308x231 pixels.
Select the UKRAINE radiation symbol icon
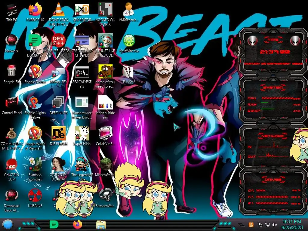[x=35, y=195]
